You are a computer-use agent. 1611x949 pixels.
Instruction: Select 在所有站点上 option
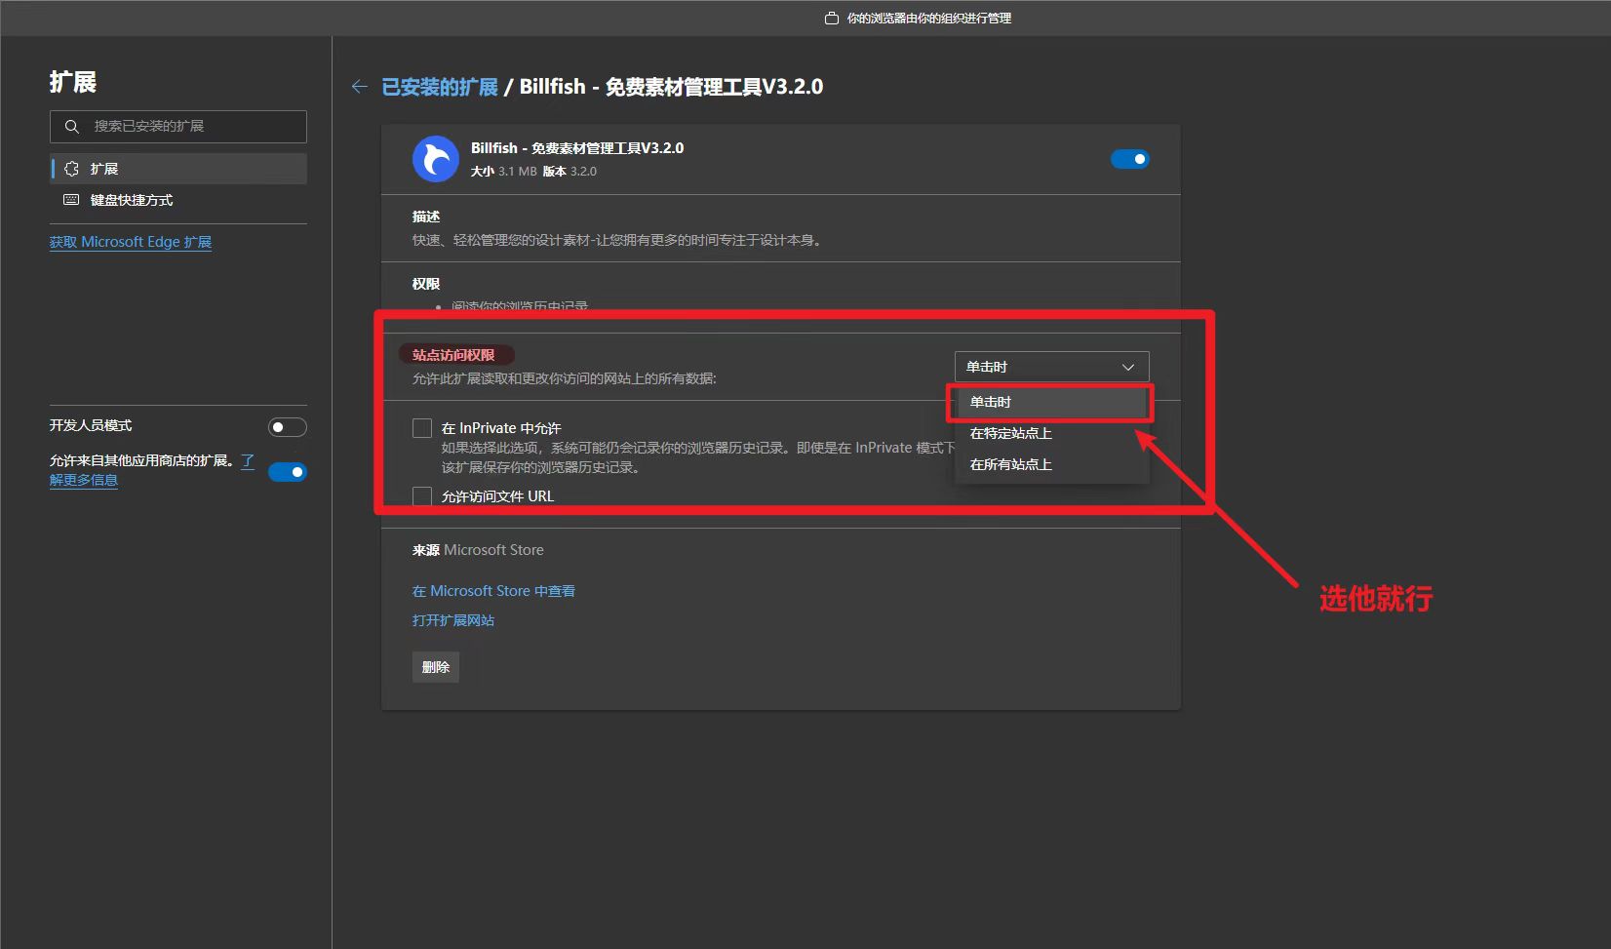point(1051,464)
